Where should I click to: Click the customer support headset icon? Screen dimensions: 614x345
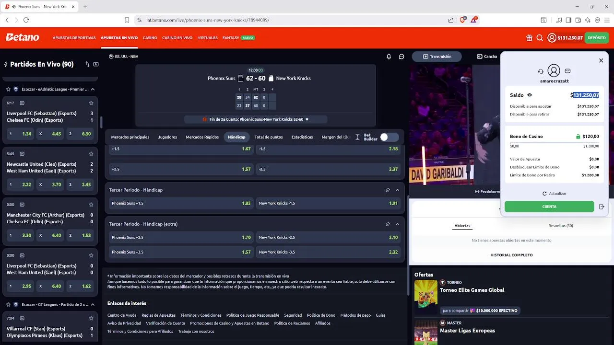pos(541,71)
